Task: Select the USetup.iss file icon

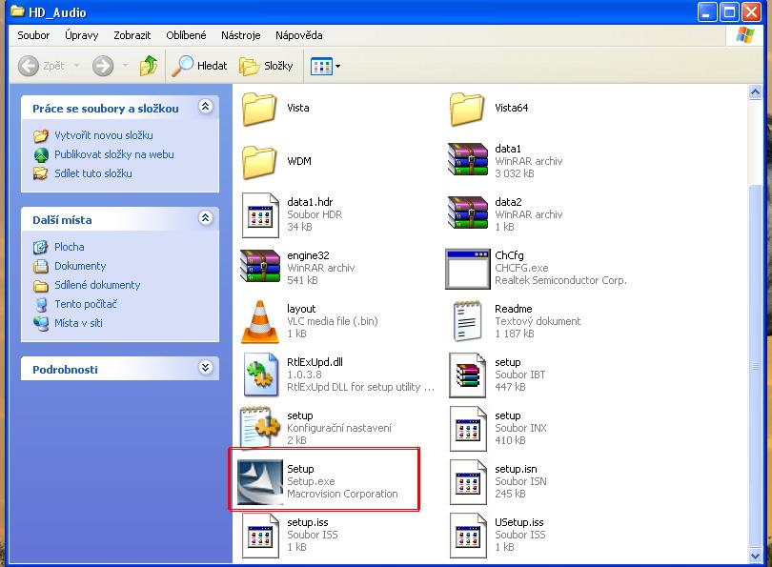Action: click(468, 536)
